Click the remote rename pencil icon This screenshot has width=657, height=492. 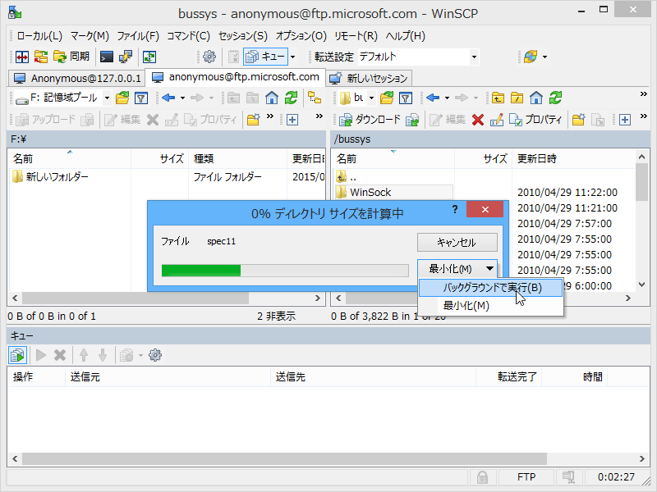coord(497,120)
